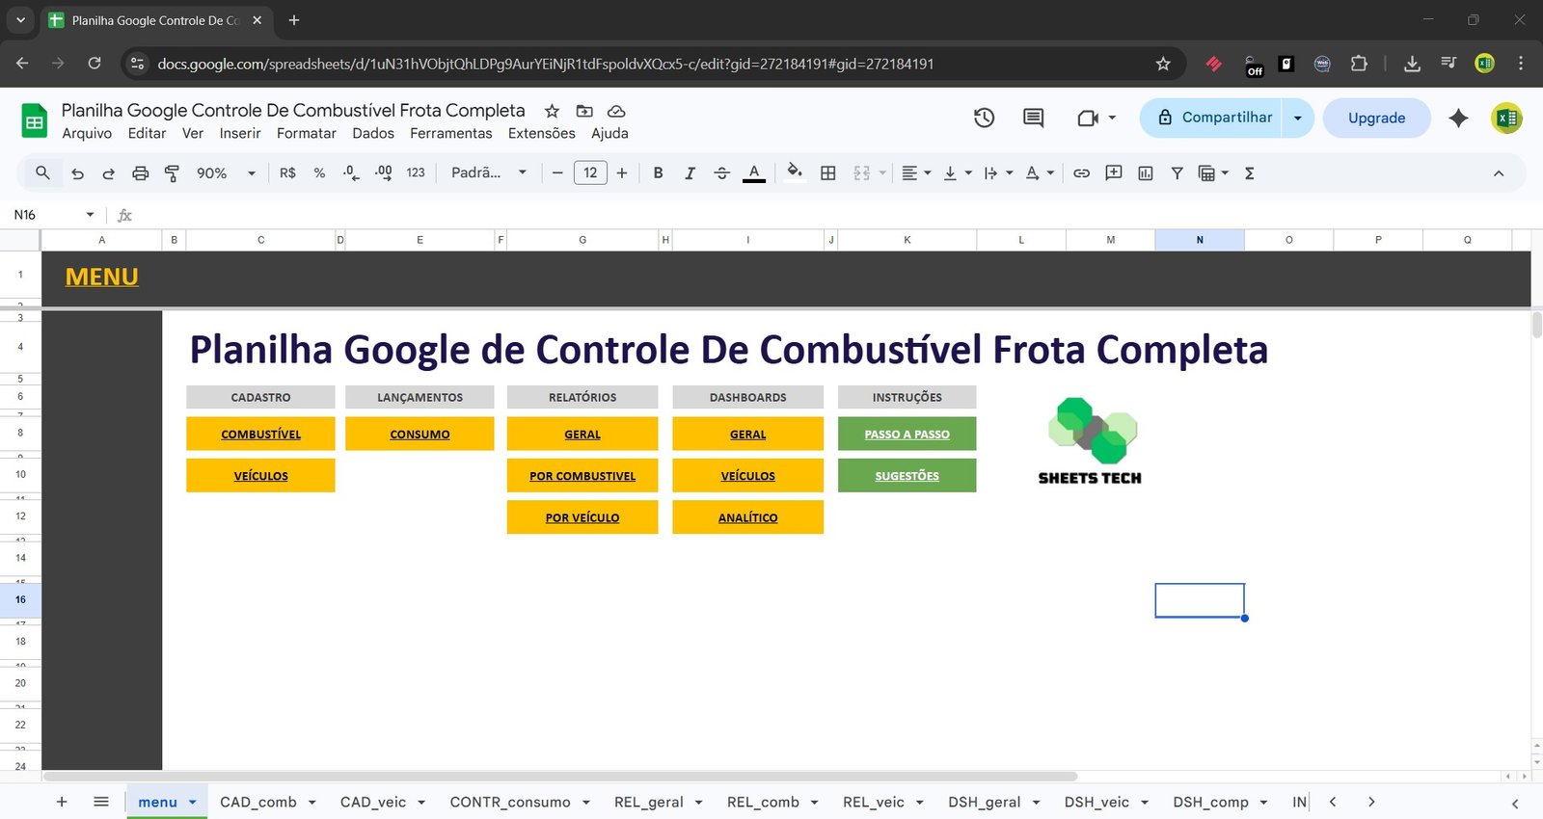Click the SUGESTÕES green link
The width and height of the screenshot is (1543, 819).
[907, 476]
